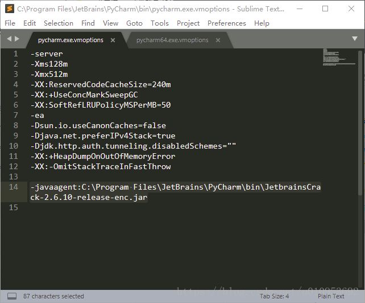Click the preferIPv4Stack=true line
The image size is (365, 303).
coord(103,136)
